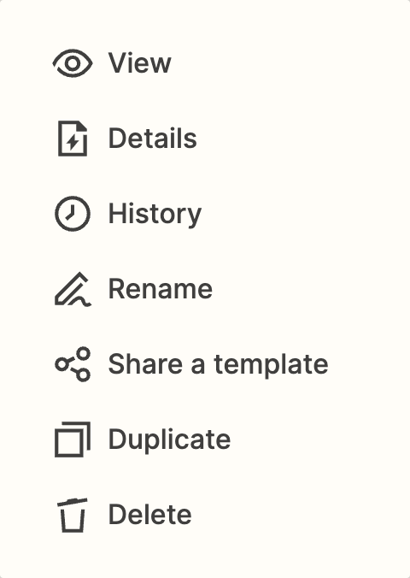Viewport: 410px width, 578px height.
Task: Click the "History" text label
Action: coord(155,215)
